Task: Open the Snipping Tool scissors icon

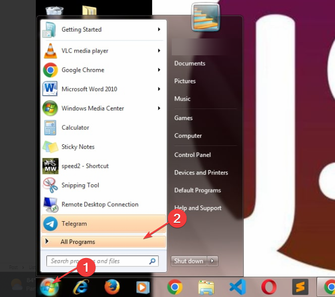Action: pos(51,185)
